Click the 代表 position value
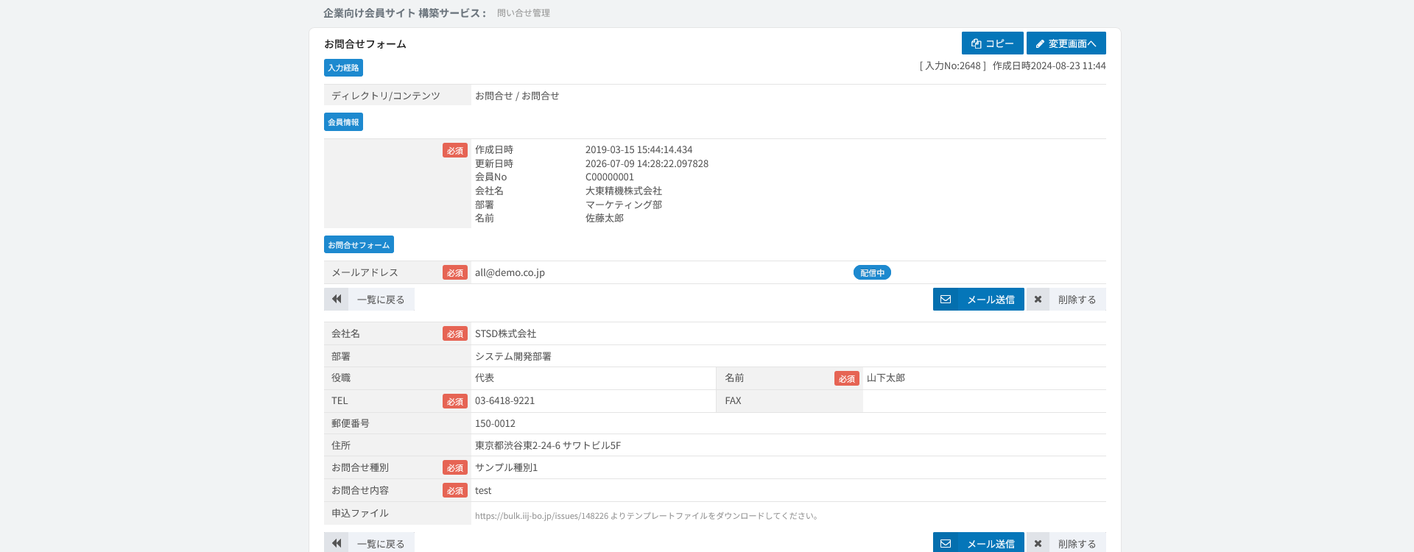The height and width of the screenshot is (552, 1414). coord(485,378)
